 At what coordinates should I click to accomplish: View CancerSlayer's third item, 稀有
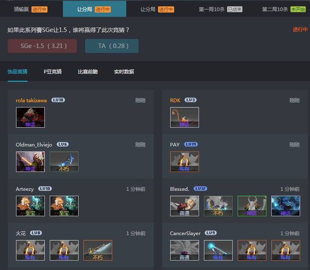[252, 250]
